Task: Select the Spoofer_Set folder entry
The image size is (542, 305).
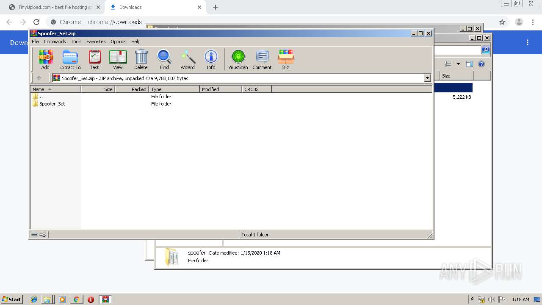Action: point(49,104)
